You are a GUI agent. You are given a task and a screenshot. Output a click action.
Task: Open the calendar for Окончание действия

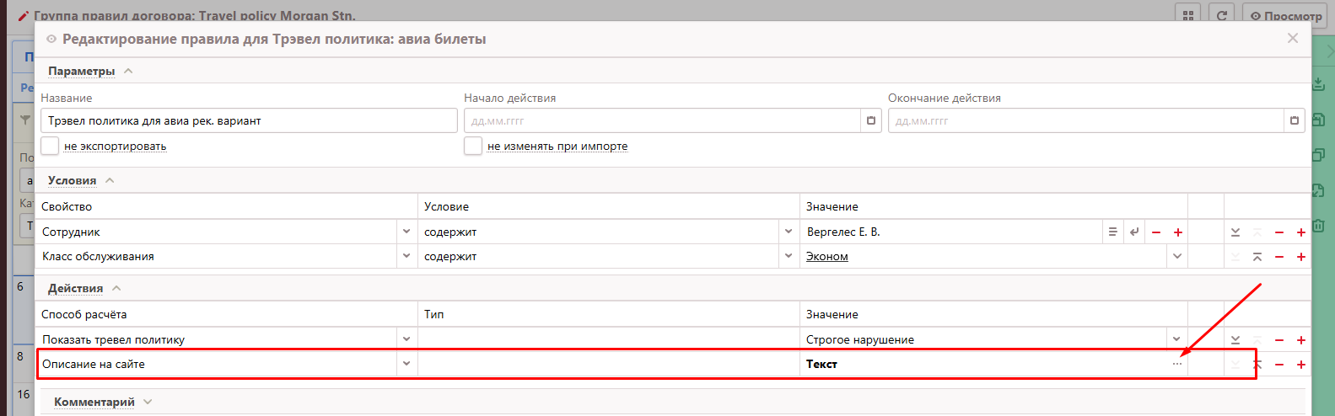pos(1294,121)
